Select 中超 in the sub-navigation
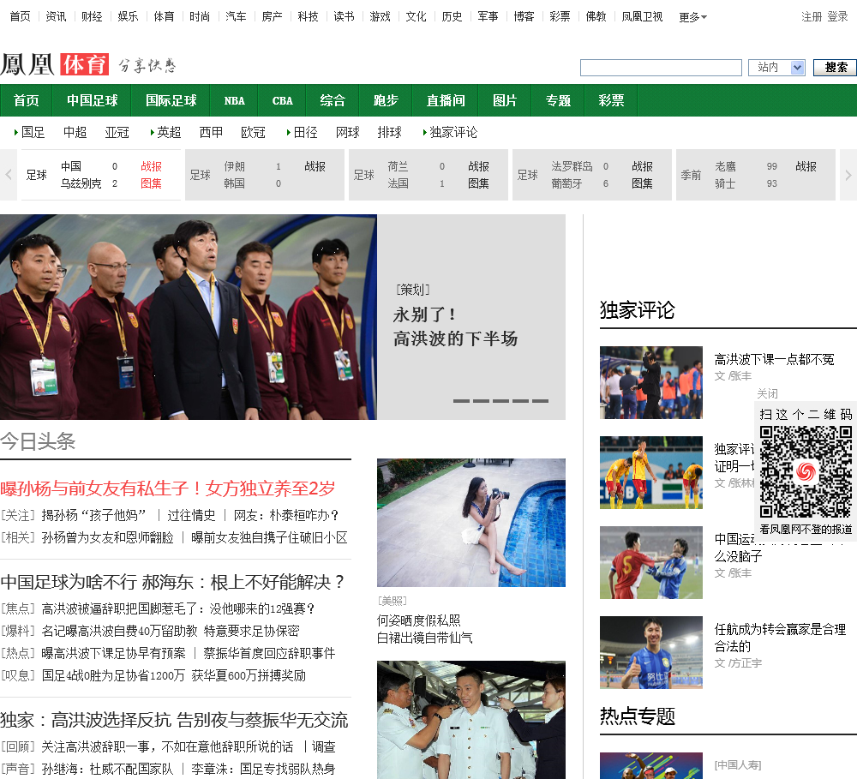Screen dimensions: 857x779 (75, 132)
